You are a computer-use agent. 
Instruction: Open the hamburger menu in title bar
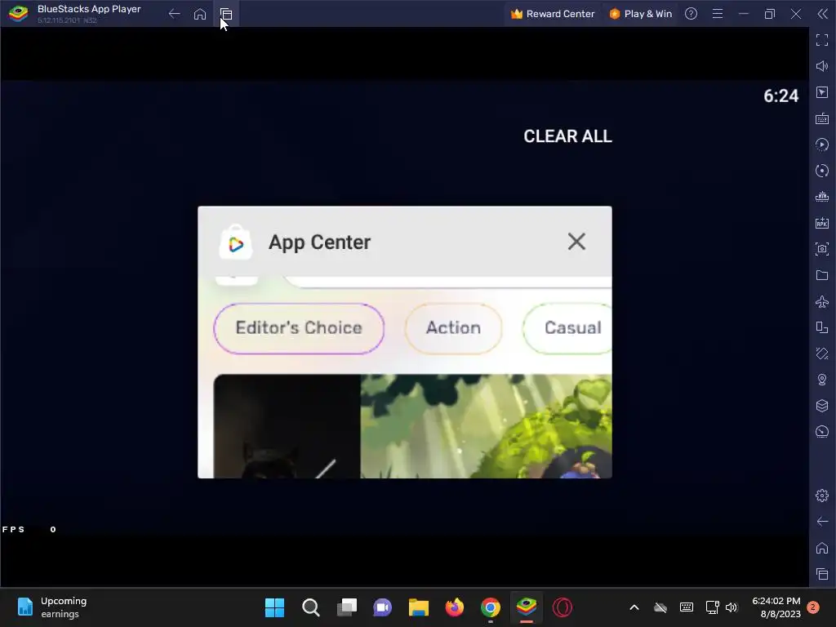tap(718, 14)
